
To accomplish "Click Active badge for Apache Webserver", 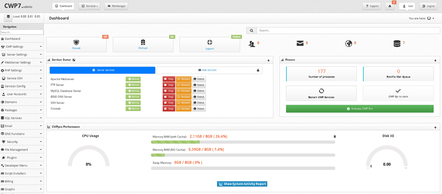I will tap(133, 79).
